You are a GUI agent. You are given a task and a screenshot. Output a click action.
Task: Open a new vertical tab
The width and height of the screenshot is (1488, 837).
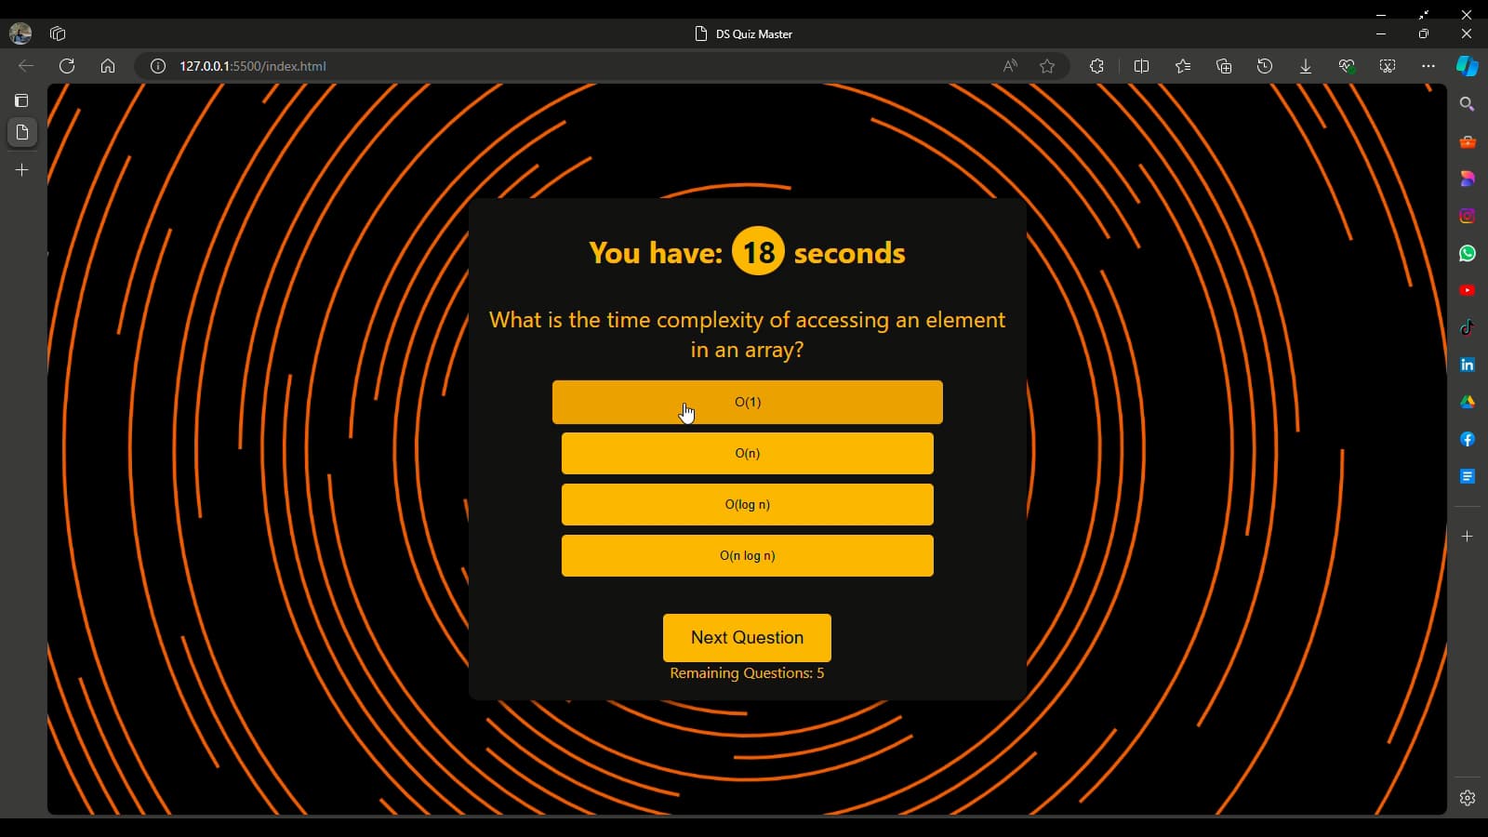[22, 170]
